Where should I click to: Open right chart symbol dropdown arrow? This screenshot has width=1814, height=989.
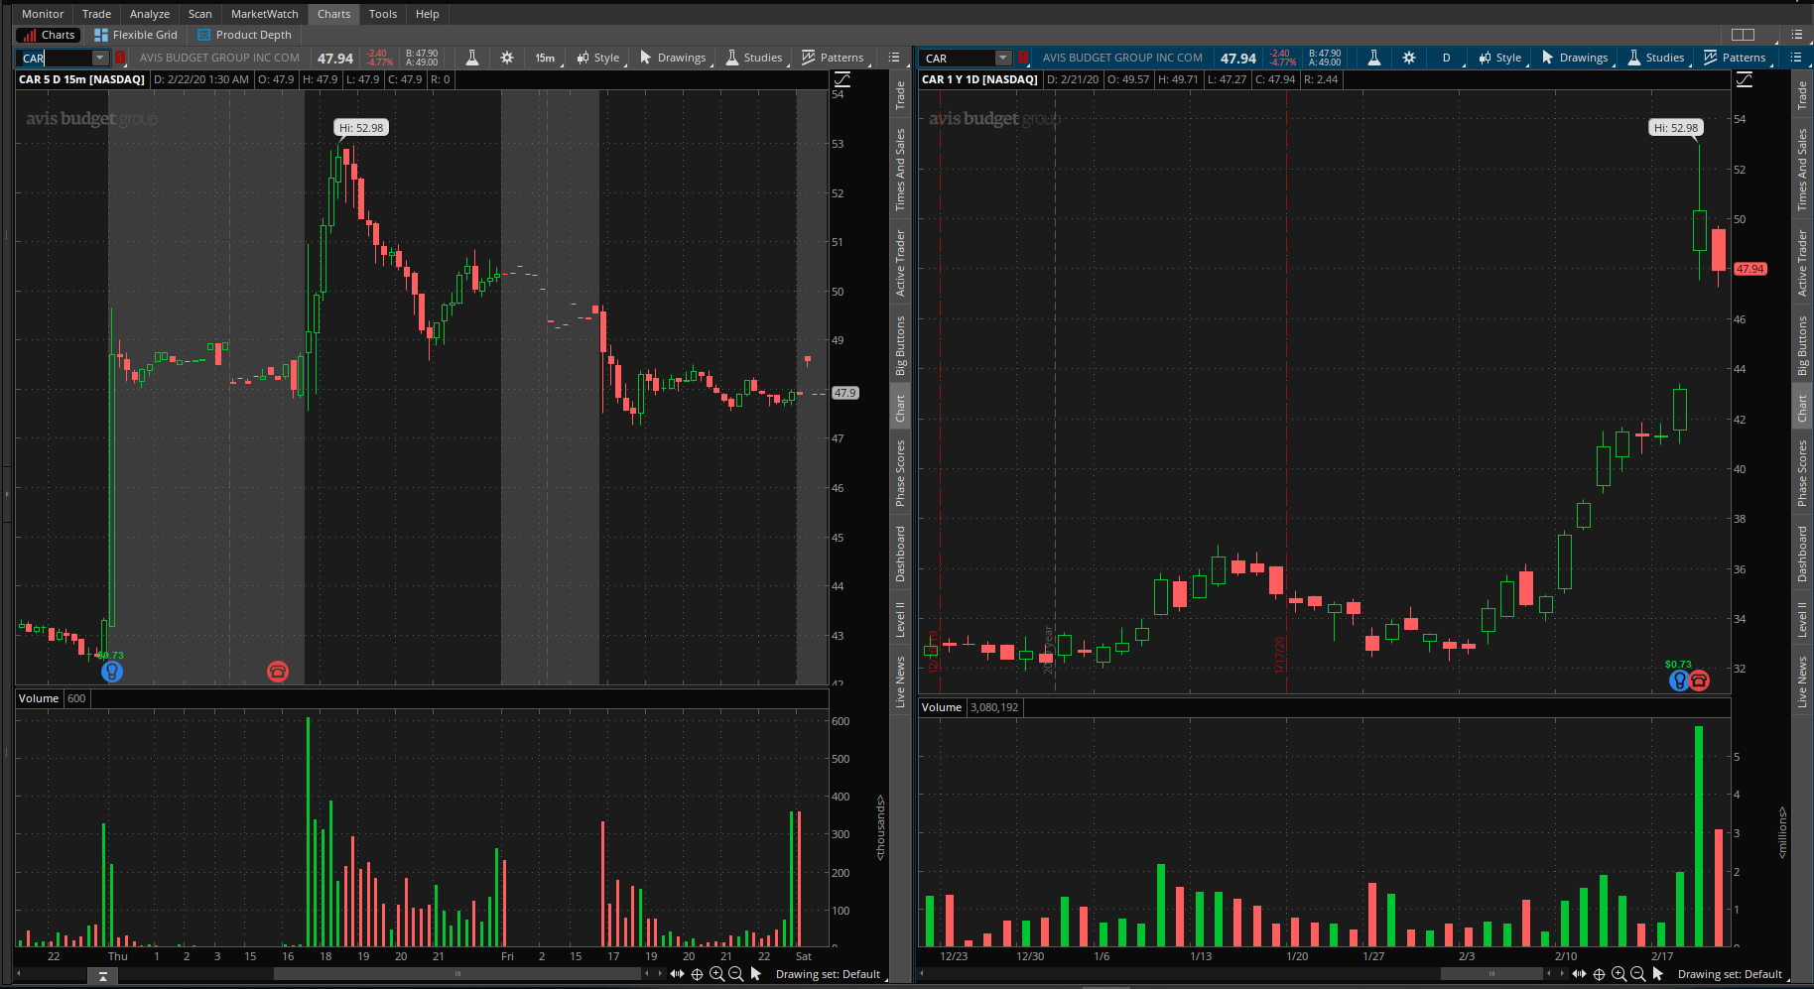(x=1003, y=58)
